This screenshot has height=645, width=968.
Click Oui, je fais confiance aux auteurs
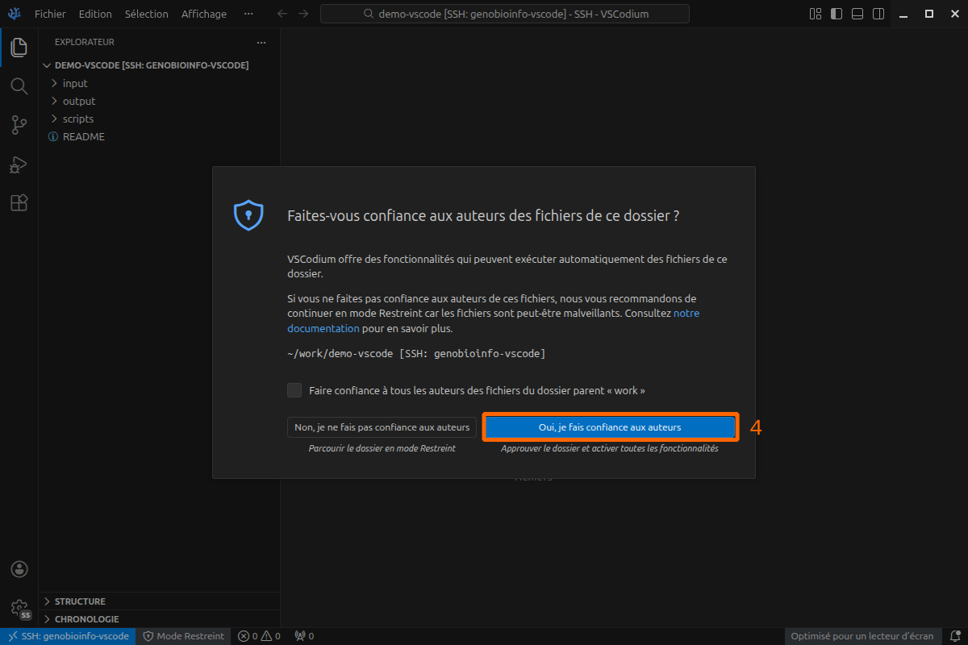pos(610,427)
